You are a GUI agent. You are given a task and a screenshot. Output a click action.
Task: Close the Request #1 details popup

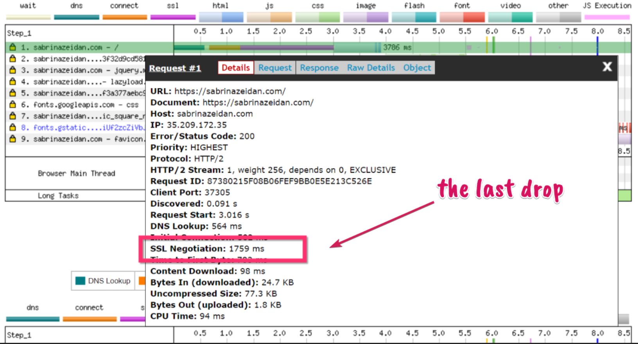coord(607,66)
